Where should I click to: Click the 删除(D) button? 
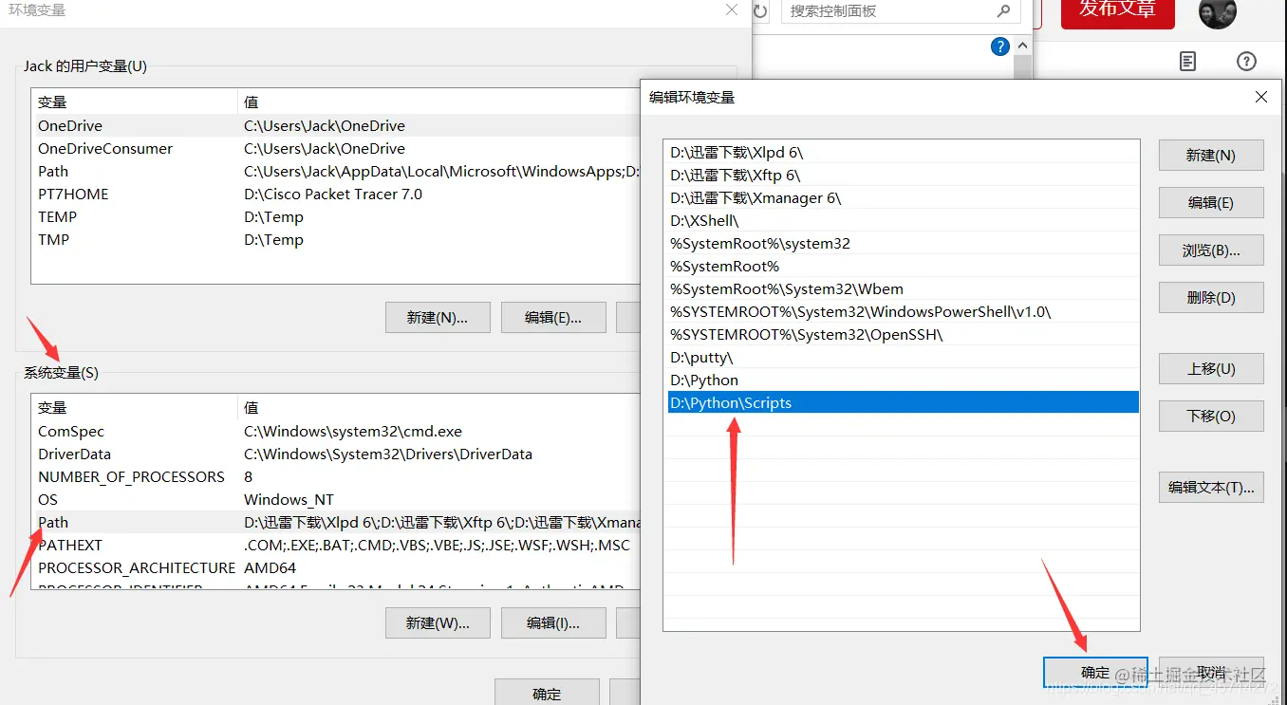[1211, 298]
